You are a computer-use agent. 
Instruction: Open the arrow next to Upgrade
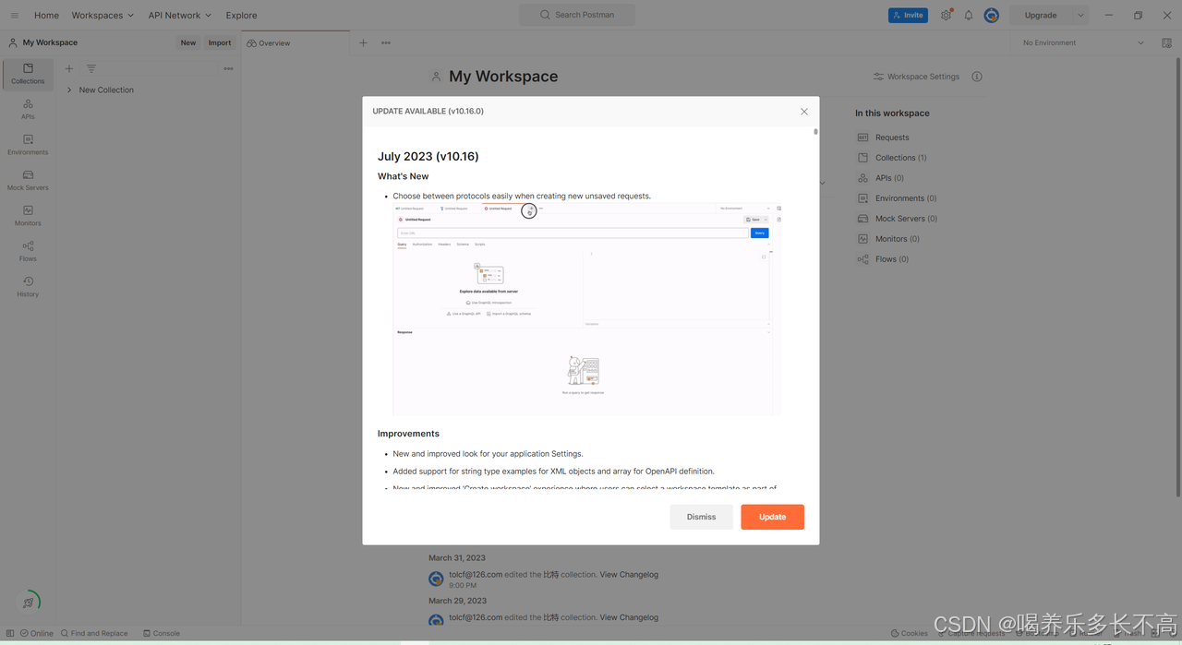[x=1080, y=16]
